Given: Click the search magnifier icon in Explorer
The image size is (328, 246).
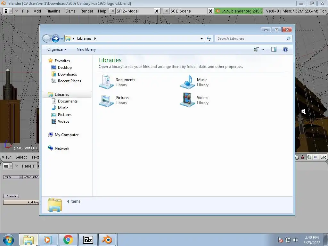Looking at the screenshot, I should click(289, 38).
